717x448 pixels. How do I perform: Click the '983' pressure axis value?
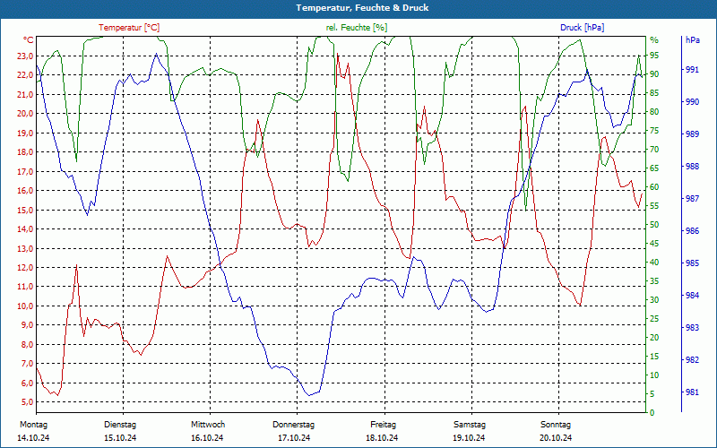(x=692, y=327)
